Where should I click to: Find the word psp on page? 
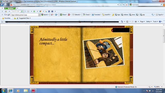tap(142, 15)
